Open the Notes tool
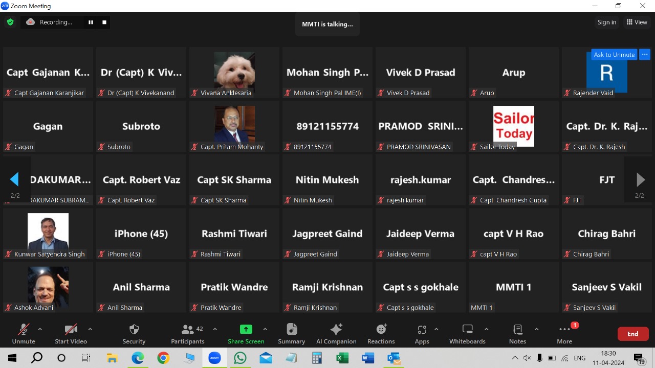The image size is (655, 368). click(x=517, y=330)
